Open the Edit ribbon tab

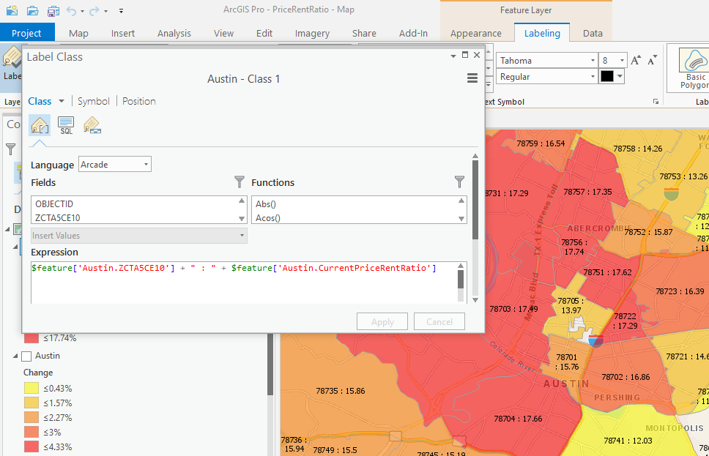click(x=264, y=33)
